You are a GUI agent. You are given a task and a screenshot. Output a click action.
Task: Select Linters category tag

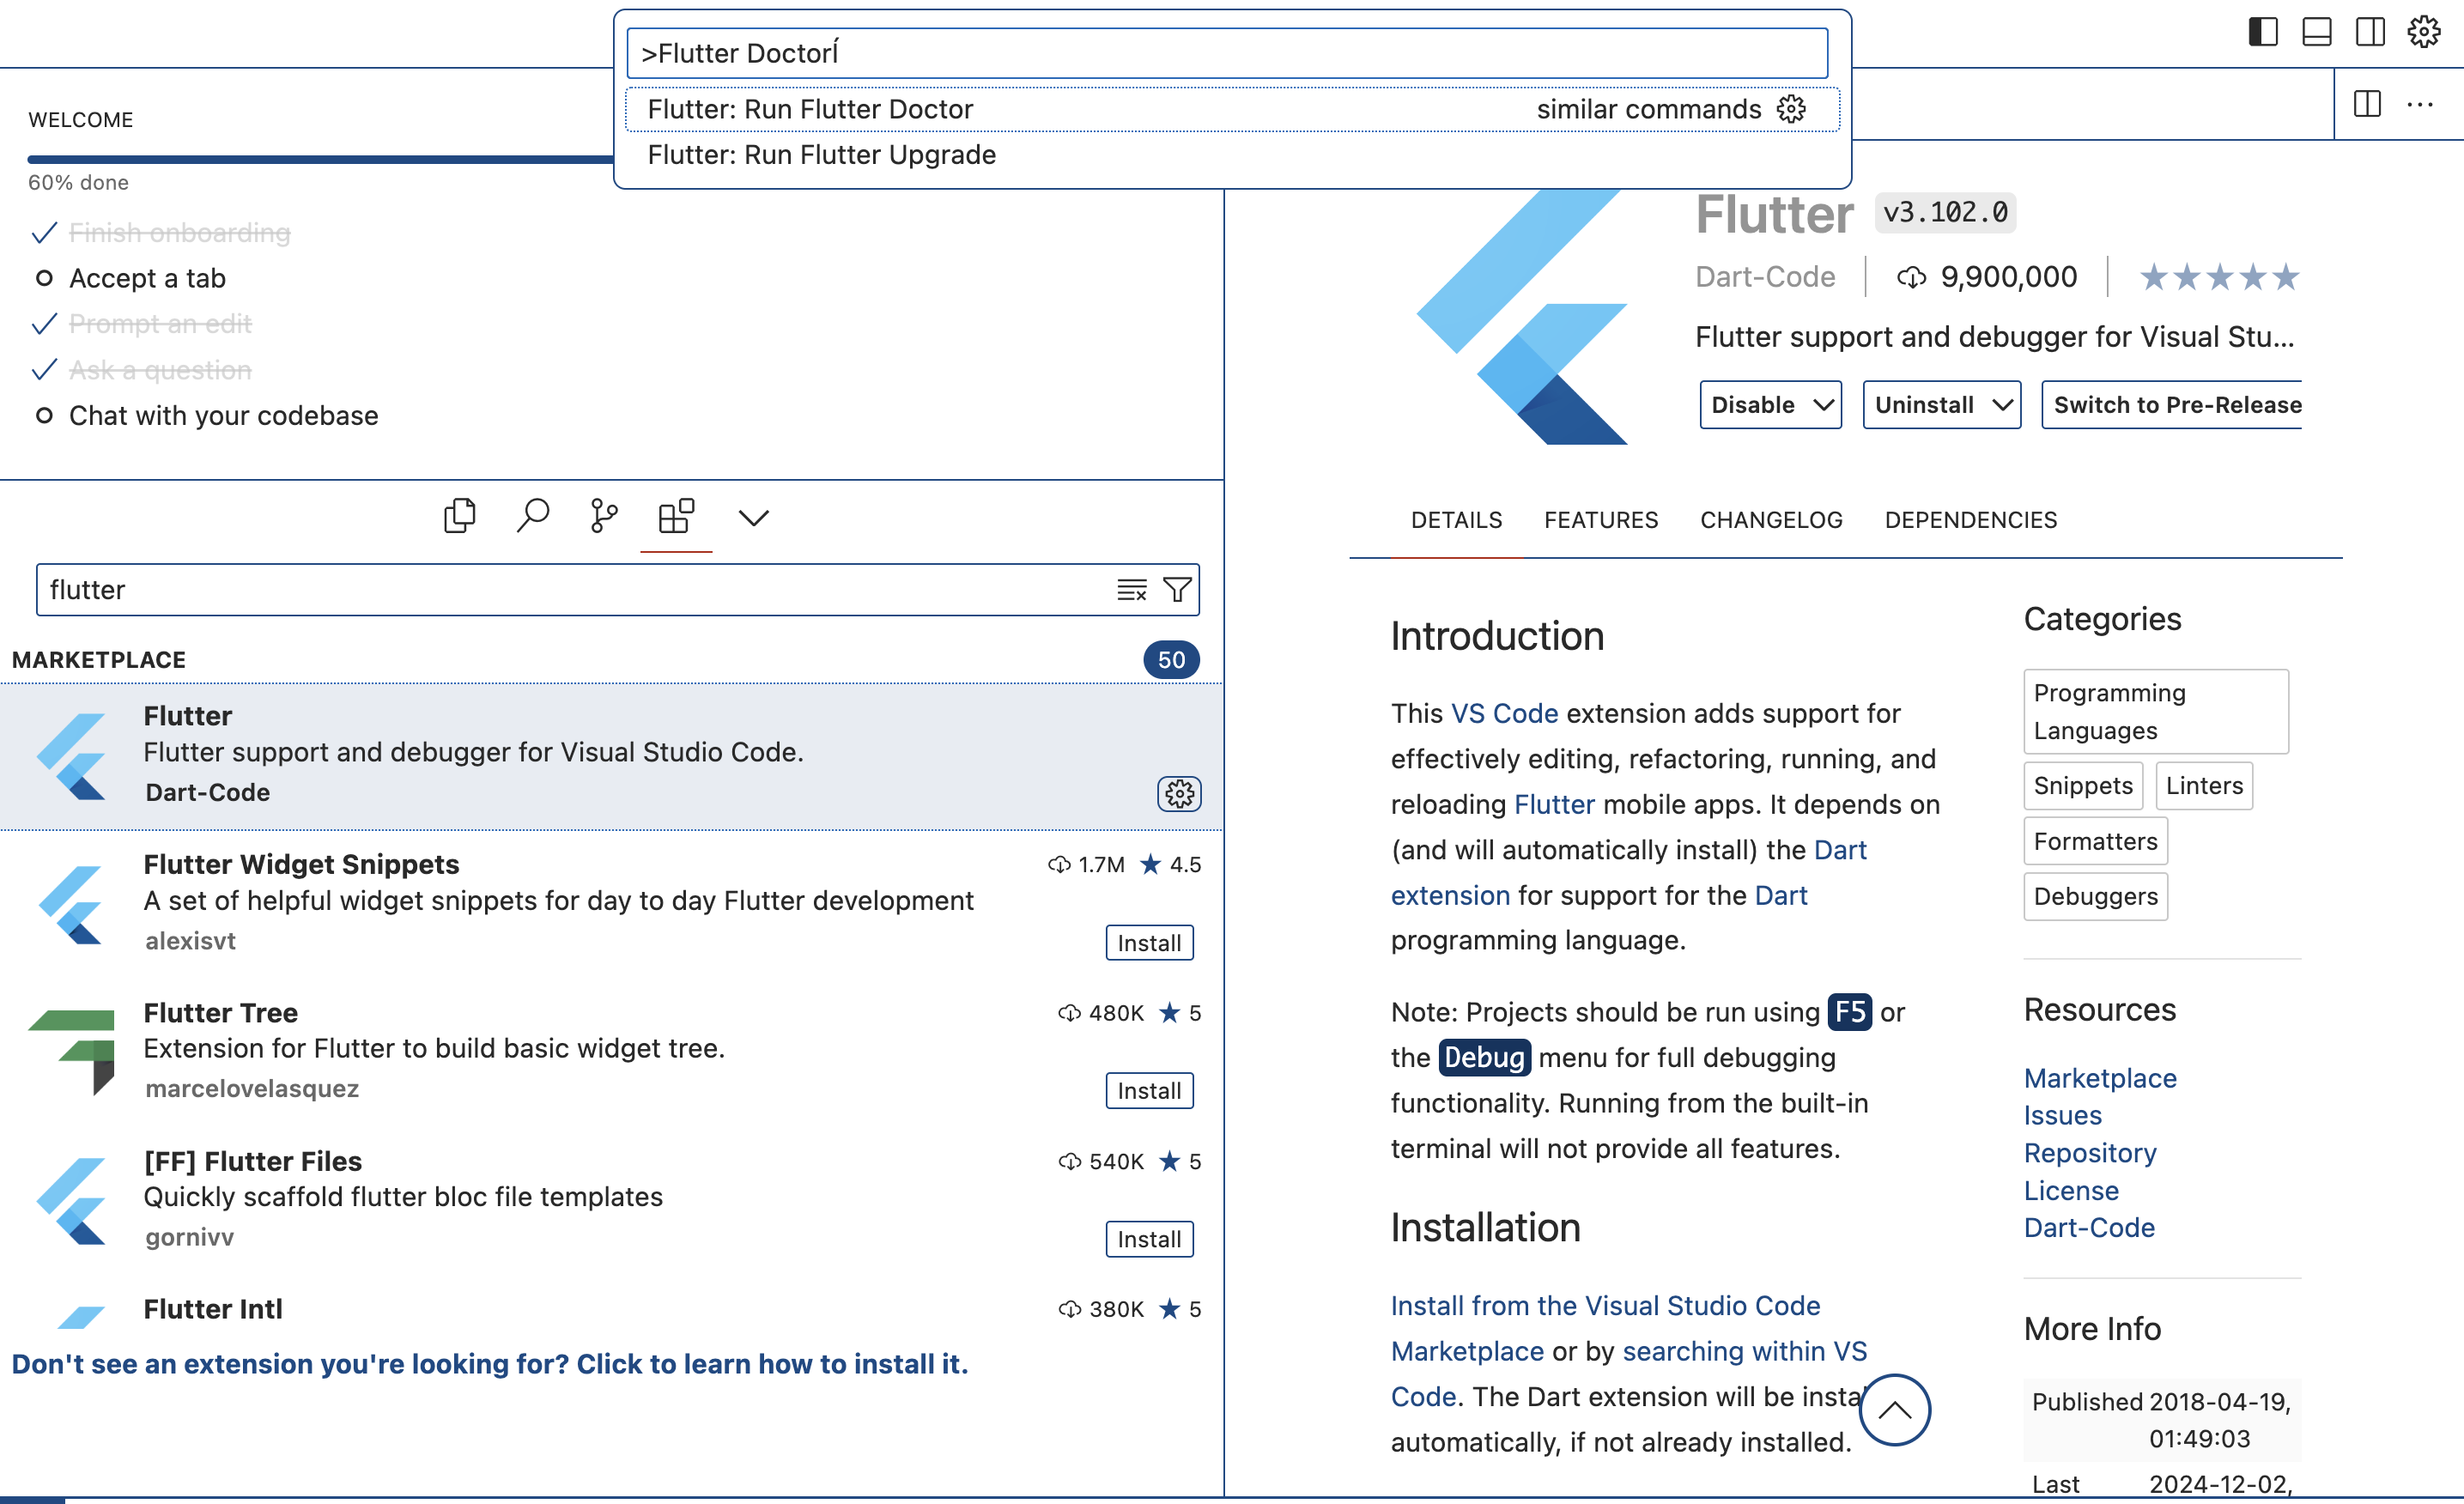pyautogui.click(x=2204, y=786)
